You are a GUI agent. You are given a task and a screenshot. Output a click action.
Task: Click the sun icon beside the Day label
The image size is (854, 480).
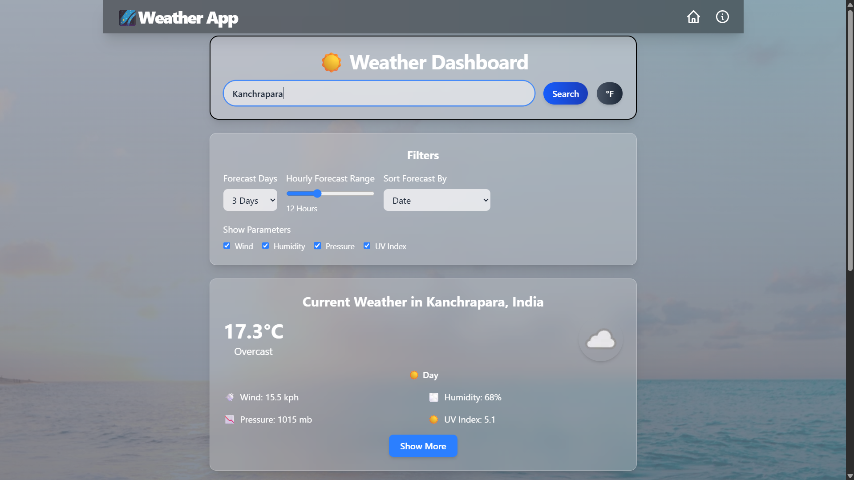tap(414, 375)
